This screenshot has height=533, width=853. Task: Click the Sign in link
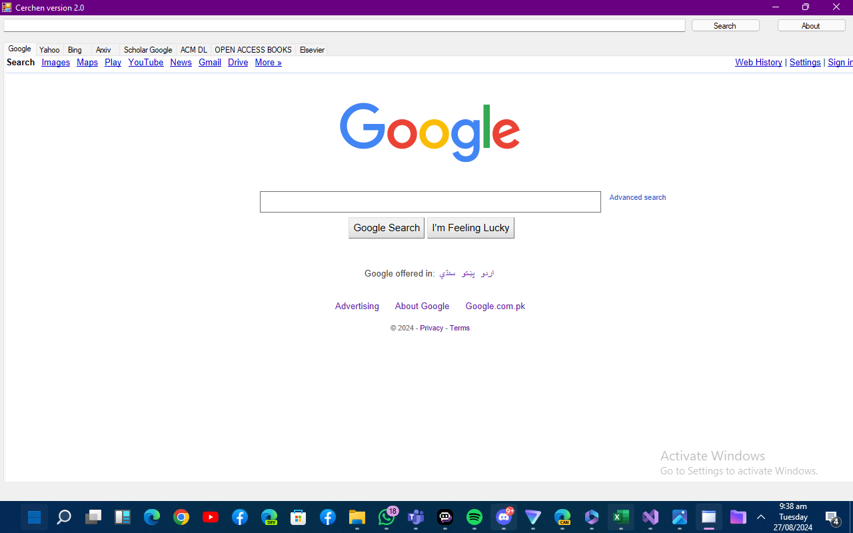pyautogui.click(x=840, y=62)
